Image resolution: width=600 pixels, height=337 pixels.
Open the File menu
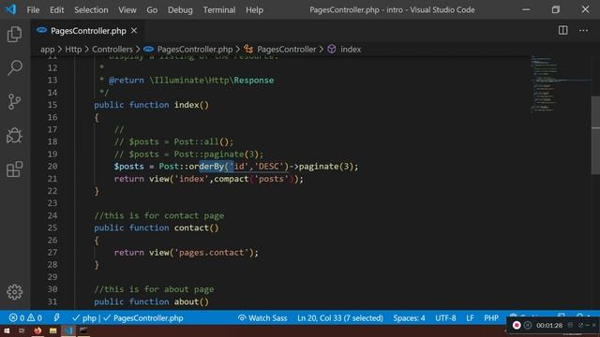pos(33,10)
